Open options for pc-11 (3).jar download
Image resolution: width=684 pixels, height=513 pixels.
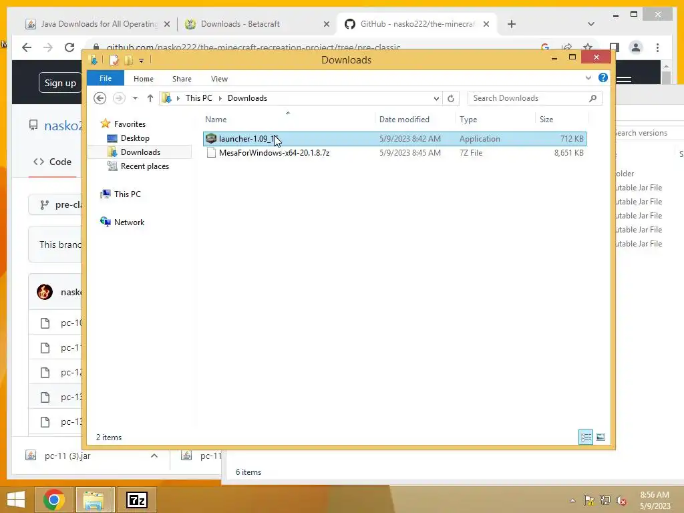pyautogui.click(x=154, y=456)
